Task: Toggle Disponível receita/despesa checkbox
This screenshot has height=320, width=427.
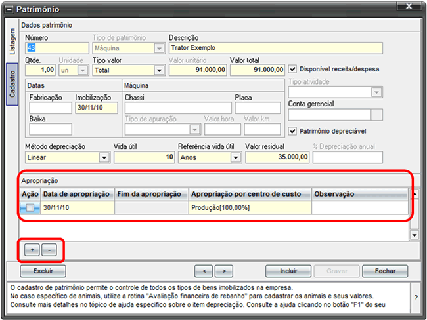Action: [x=292, y=69]
